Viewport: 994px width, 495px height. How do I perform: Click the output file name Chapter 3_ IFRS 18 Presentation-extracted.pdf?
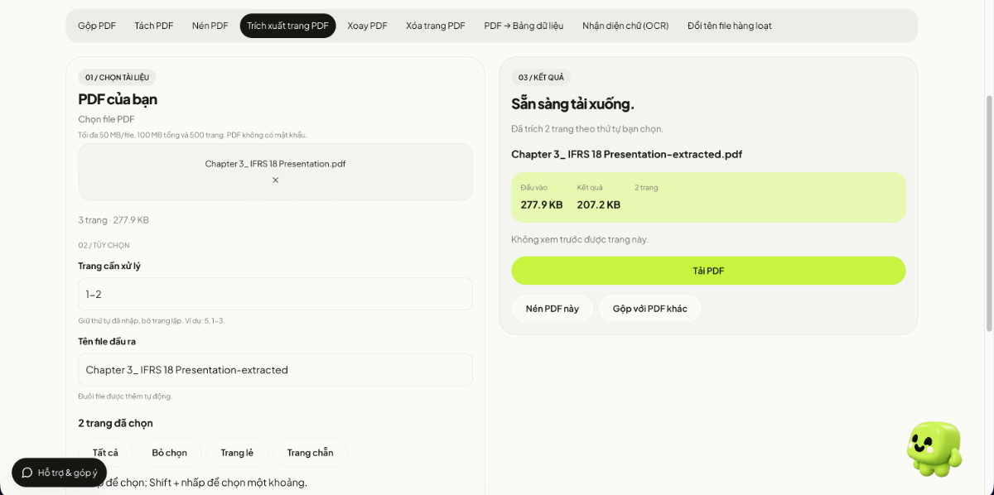626,154
